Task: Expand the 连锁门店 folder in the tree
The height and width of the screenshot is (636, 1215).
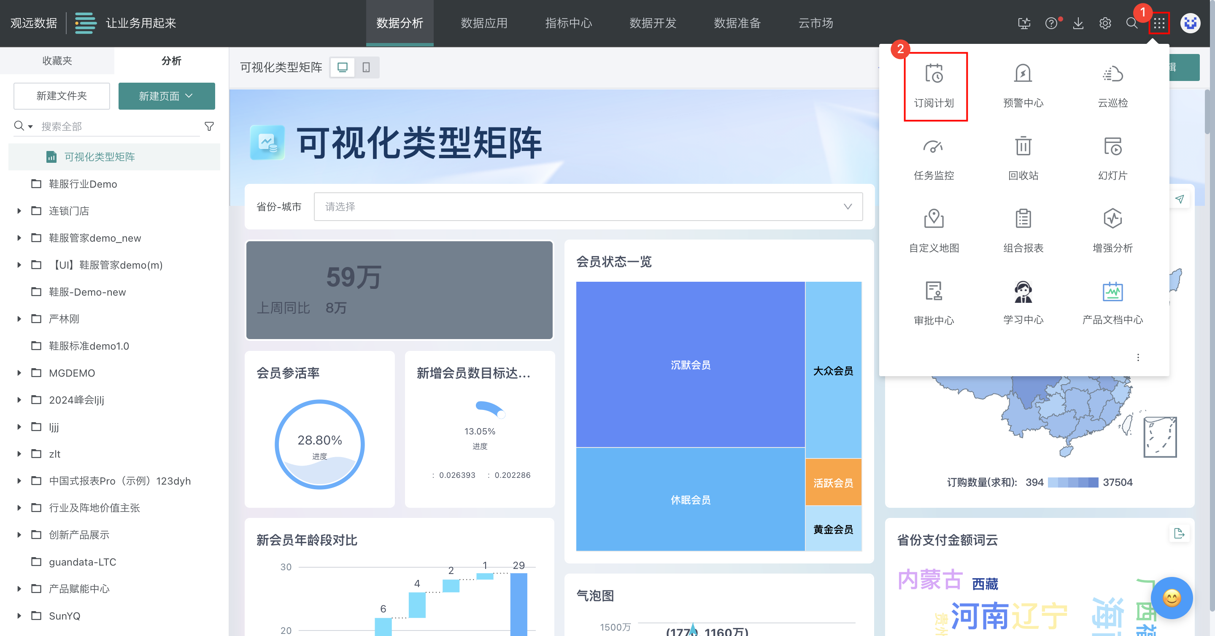Action: pos(19,211)
